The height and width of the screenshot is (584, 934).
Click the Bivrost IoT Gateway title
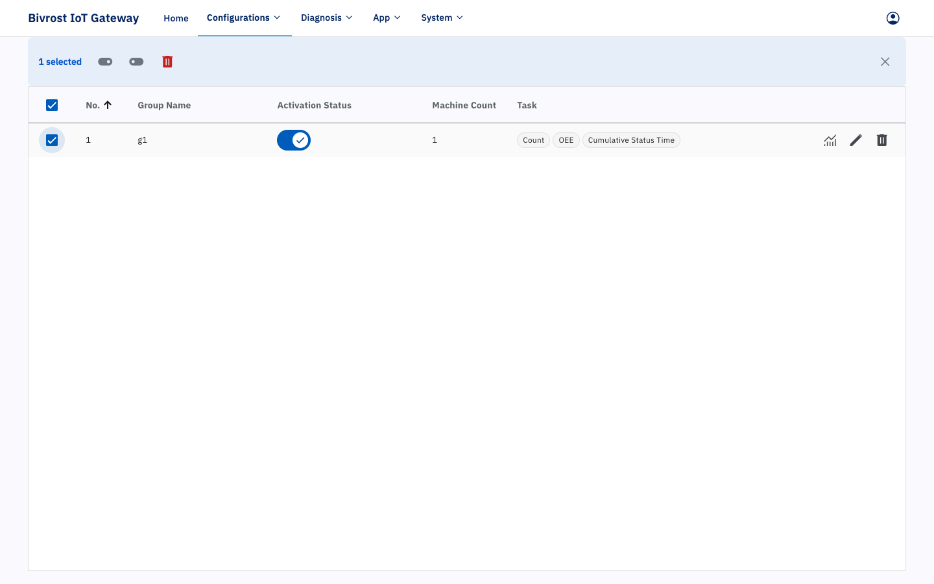[x=84, y=18]
